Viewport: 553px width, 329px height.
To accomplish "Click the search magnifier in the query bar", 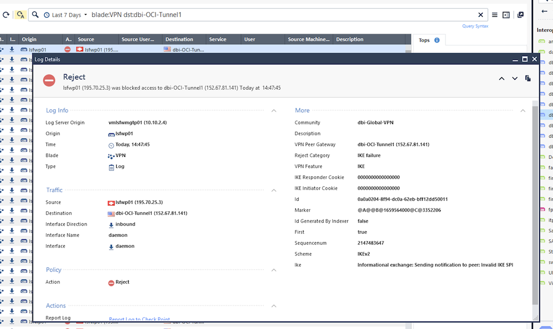I will pos(34,15).
